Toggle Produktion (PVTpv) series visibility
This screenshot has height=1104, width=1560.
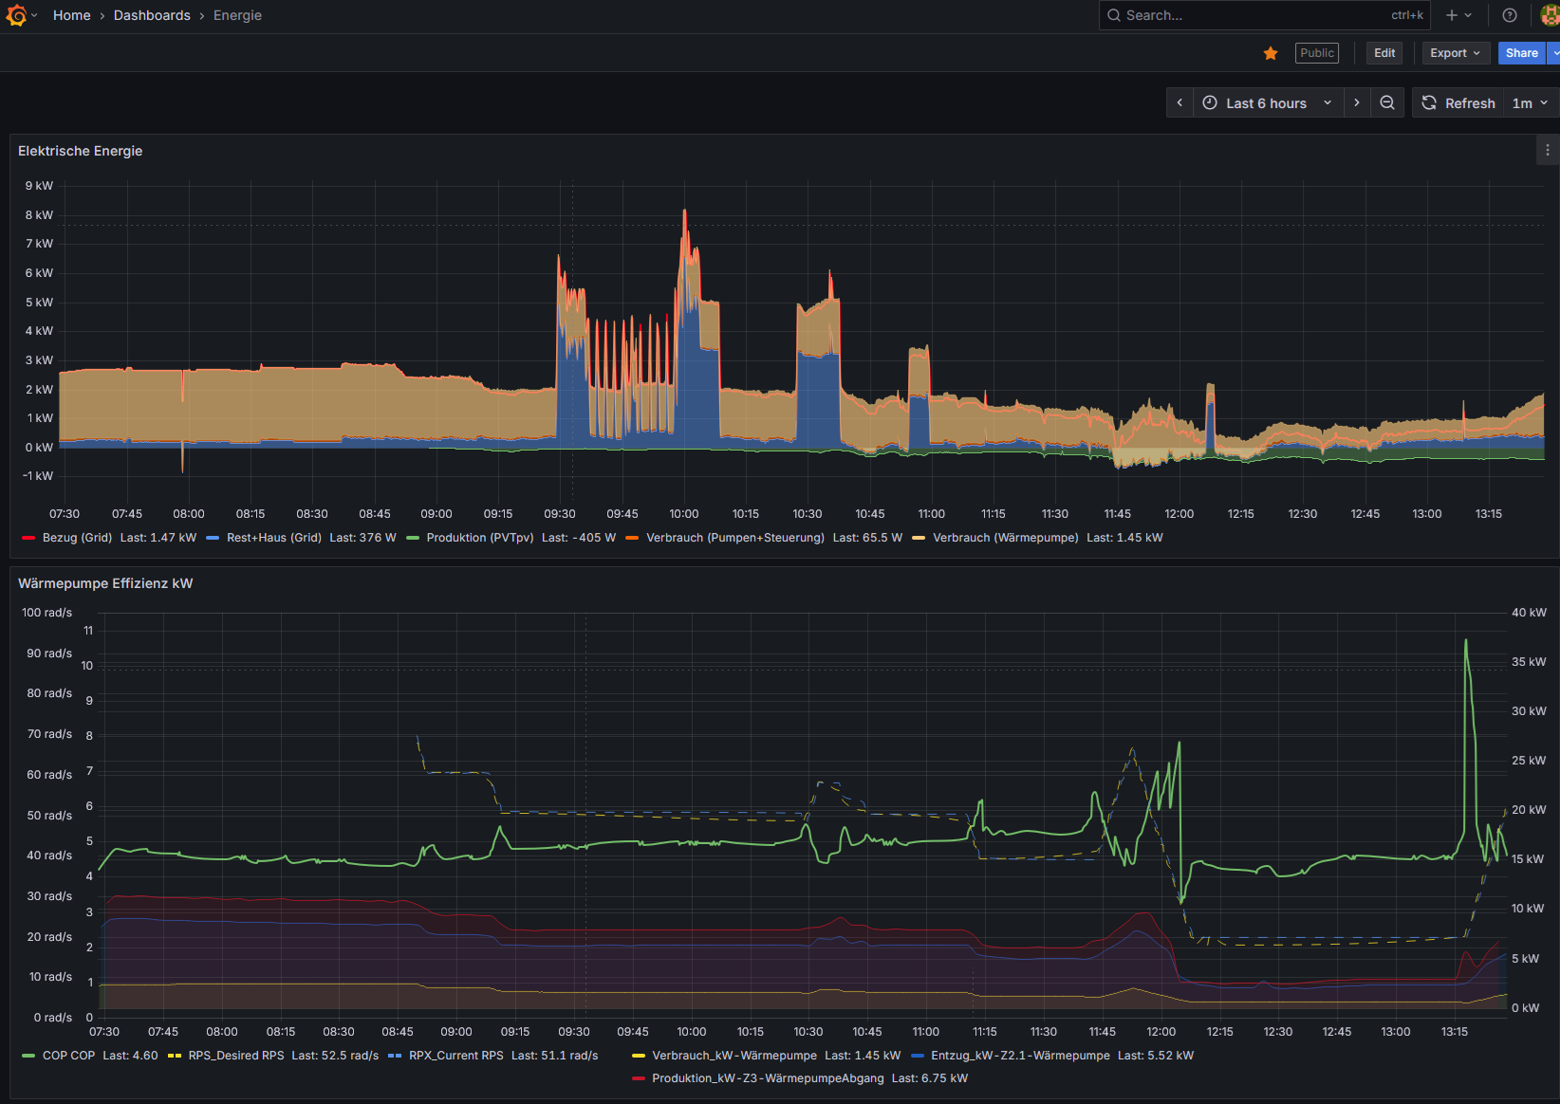479,538
